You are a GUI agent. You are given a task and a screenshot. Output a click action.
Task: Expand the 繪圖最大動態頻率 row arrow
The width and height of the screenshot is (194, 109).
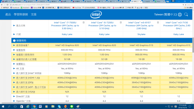(x=14, y=54)
